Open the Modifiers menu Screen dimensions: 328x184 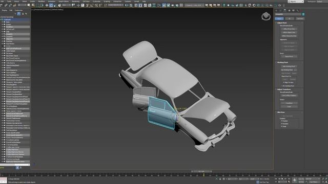pos(42,2)
